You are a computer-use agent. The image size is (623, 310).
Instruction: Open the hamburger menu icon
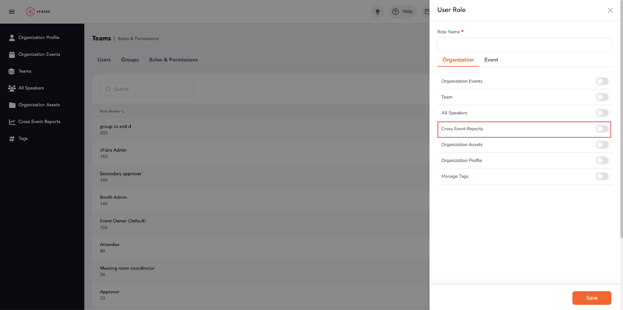12,12
